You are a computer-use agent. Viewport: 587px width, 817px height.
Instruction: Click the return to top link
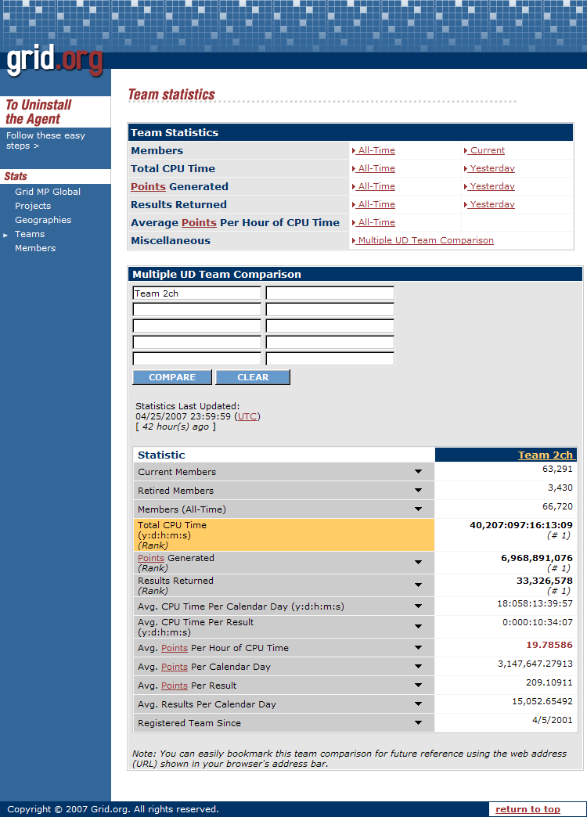[528, 809]
